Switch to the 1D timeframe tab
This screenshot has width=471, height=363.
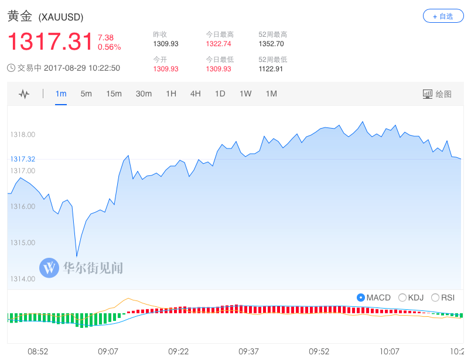pos(220,94)
